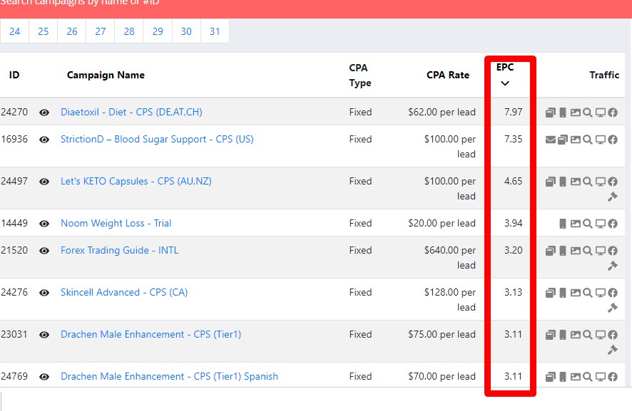Click the CPA Type column header

click(360, 76)
